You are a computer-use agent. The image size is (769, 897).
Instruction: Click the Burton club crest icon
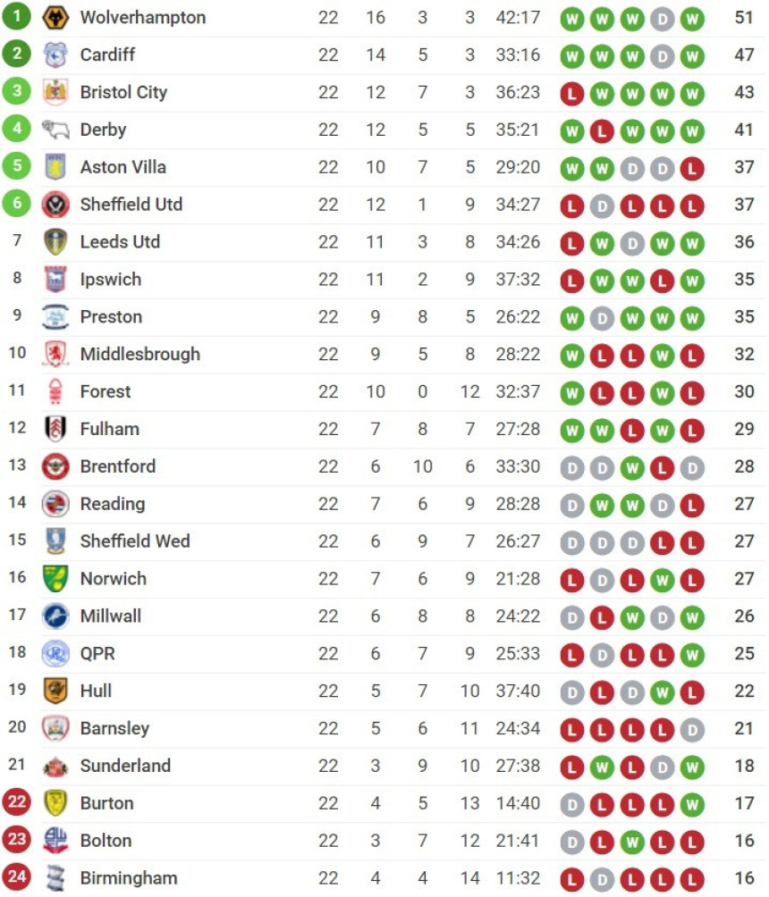(55, 803)
